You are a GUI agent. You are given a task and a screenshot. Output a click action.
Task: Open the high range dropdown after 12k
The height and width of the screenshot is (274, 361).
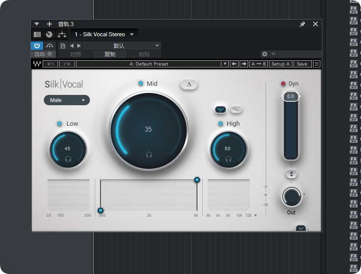click(255, 216)
